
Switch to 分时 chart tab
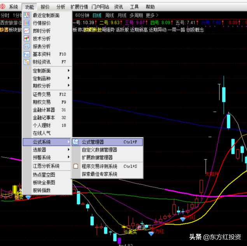coord(5,15)
